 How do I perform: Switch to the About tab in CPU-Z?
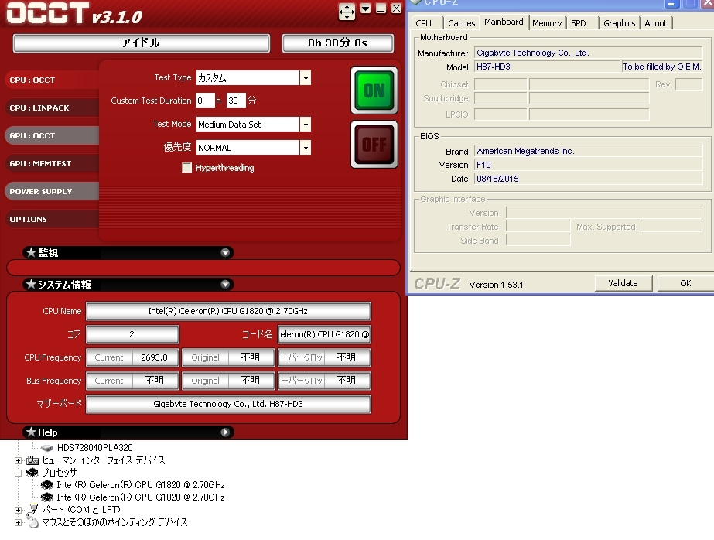coord(656,23)
